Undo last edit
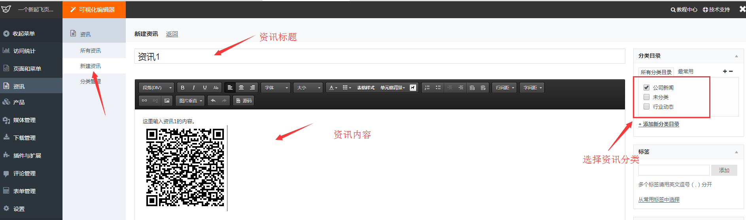This screenshot has height=220, width=746. click(213, 101)
